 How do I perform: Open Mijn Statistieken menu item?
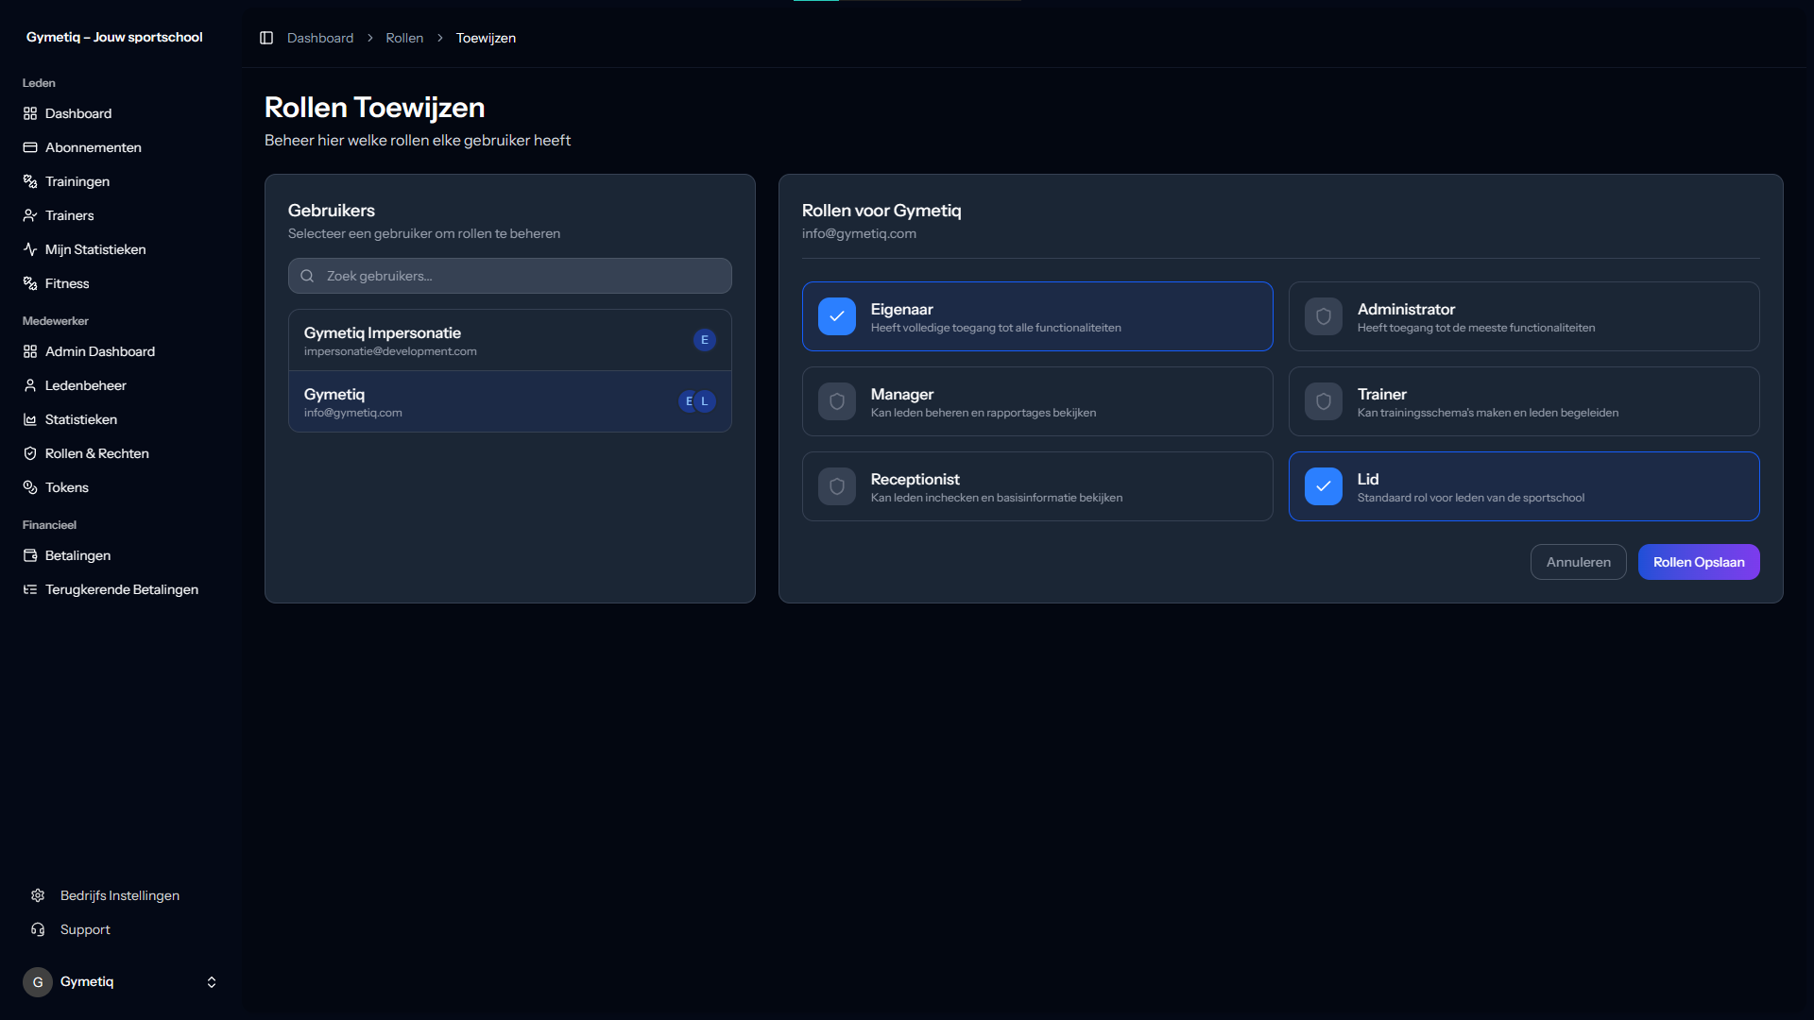[121, 249]
